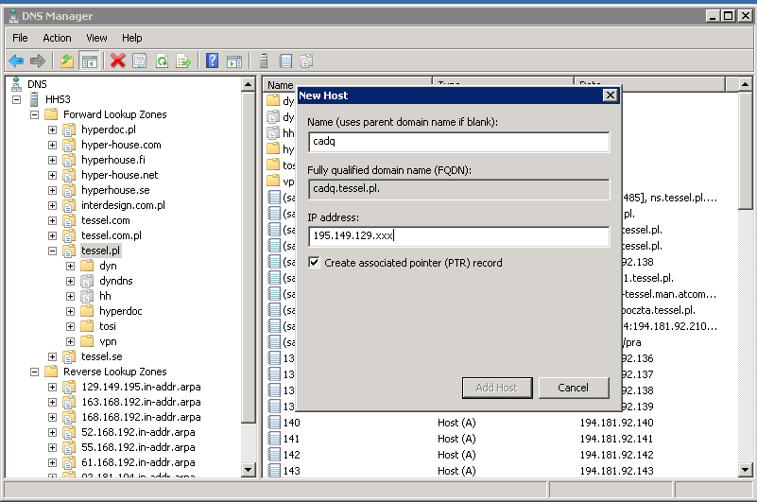Open the File menu
757x502 pixels.
pos(20,38)
